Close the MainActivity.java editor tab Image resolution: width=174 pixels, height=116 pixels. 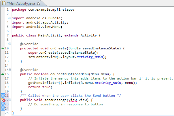(x=39, y=3)
